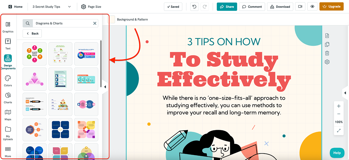Screen dimensions: 349x160
Task: Go to Home from top bar
Action: (15, 7)
